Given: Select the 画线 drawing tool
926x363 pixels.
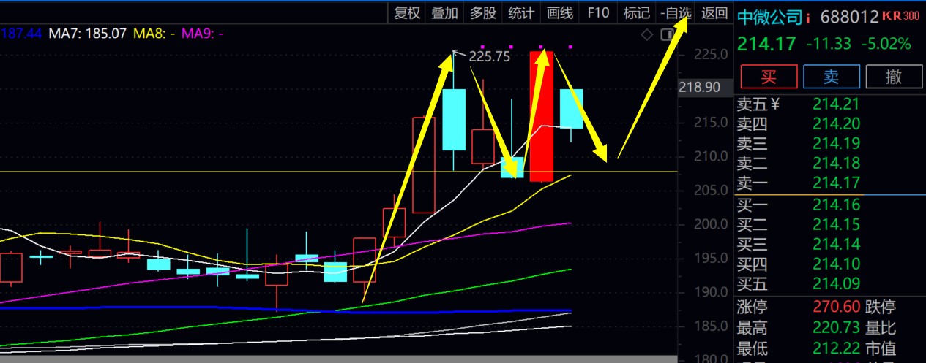Looking at the screenshot, I should click(560, 12).
